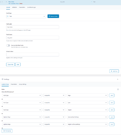Open the Gym Archive Settings value dropdown
Viewport: 121px width, 135px height.
pos(87,117)
